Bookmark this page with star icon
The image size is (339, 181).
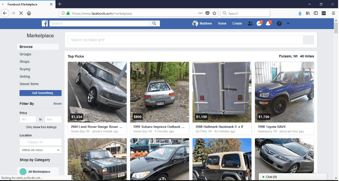[214, 13]
